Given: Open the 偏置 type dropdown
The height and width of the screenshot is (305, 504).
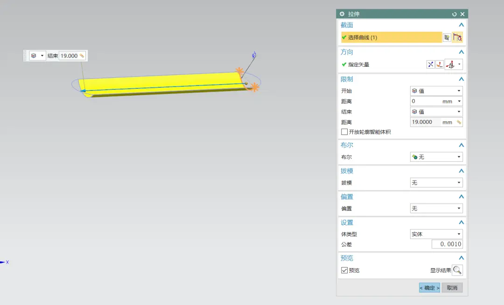Looking at the screenshot, I should [x=436, y=208].
